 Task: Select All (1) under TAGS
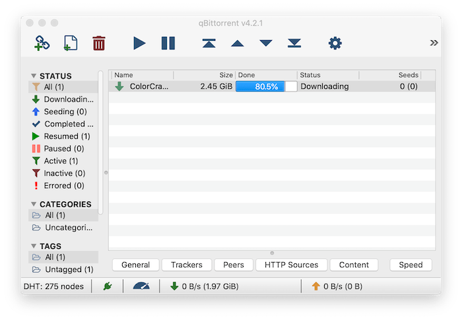[x=63, y=257]
